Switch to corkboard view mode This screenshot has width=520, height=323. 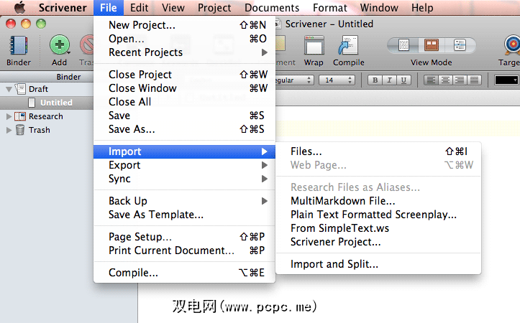431,45
